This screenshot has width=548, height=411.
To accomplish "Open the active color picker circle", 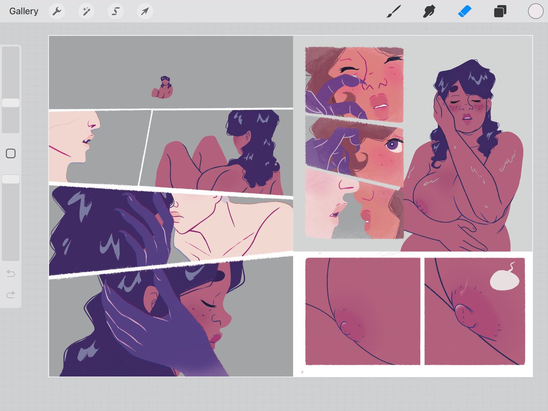I will 536,11.
